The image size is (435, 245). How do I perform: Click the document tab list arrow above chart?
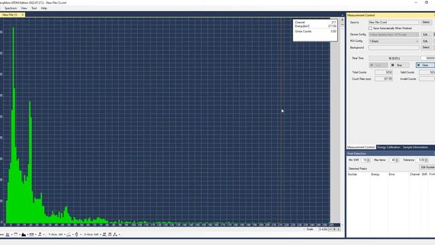pos(343,15)
